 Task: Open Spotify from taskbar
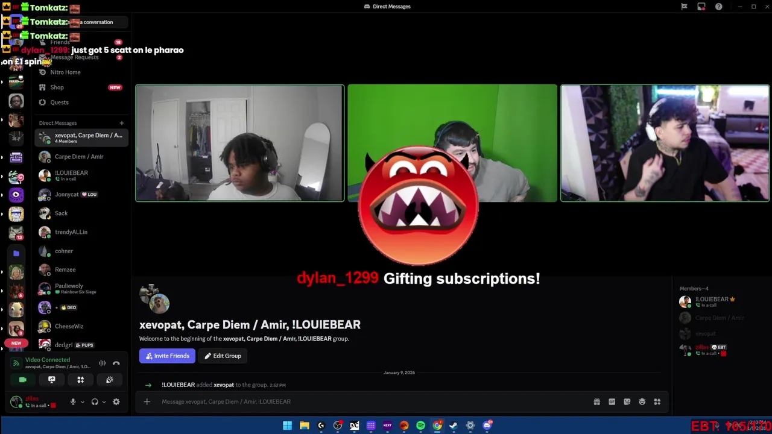[x=420, y=426]
